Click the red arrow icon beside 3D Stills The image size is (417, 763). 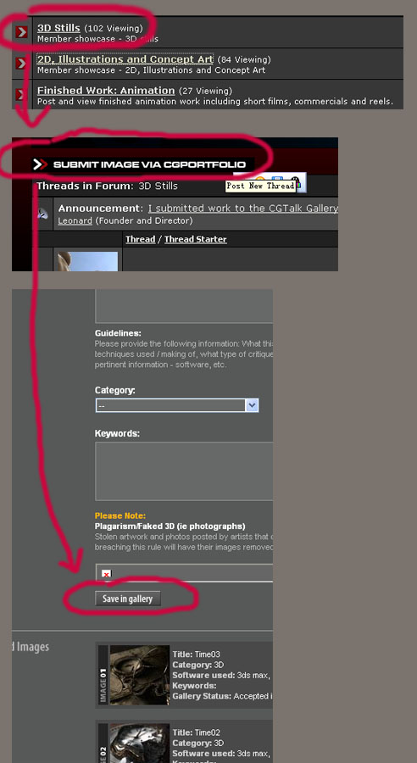pyautogui.click(x=21, y=32)
